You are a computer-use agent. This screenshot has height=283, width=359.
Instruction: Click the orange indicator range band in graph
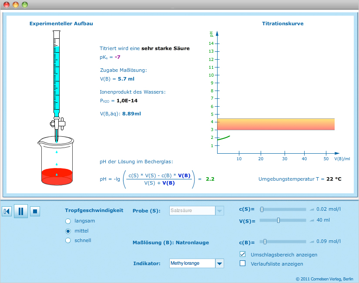pos(275,124)
